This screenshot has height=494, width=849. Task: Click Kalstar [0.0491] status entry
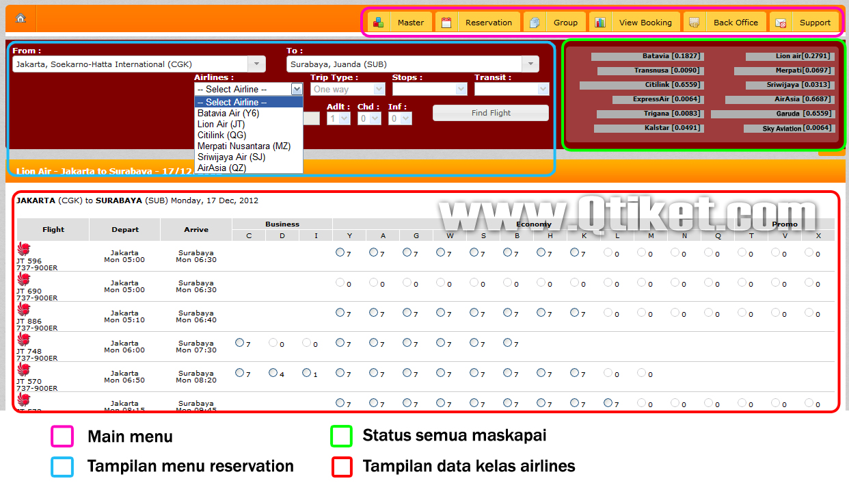tap(649, 128)
